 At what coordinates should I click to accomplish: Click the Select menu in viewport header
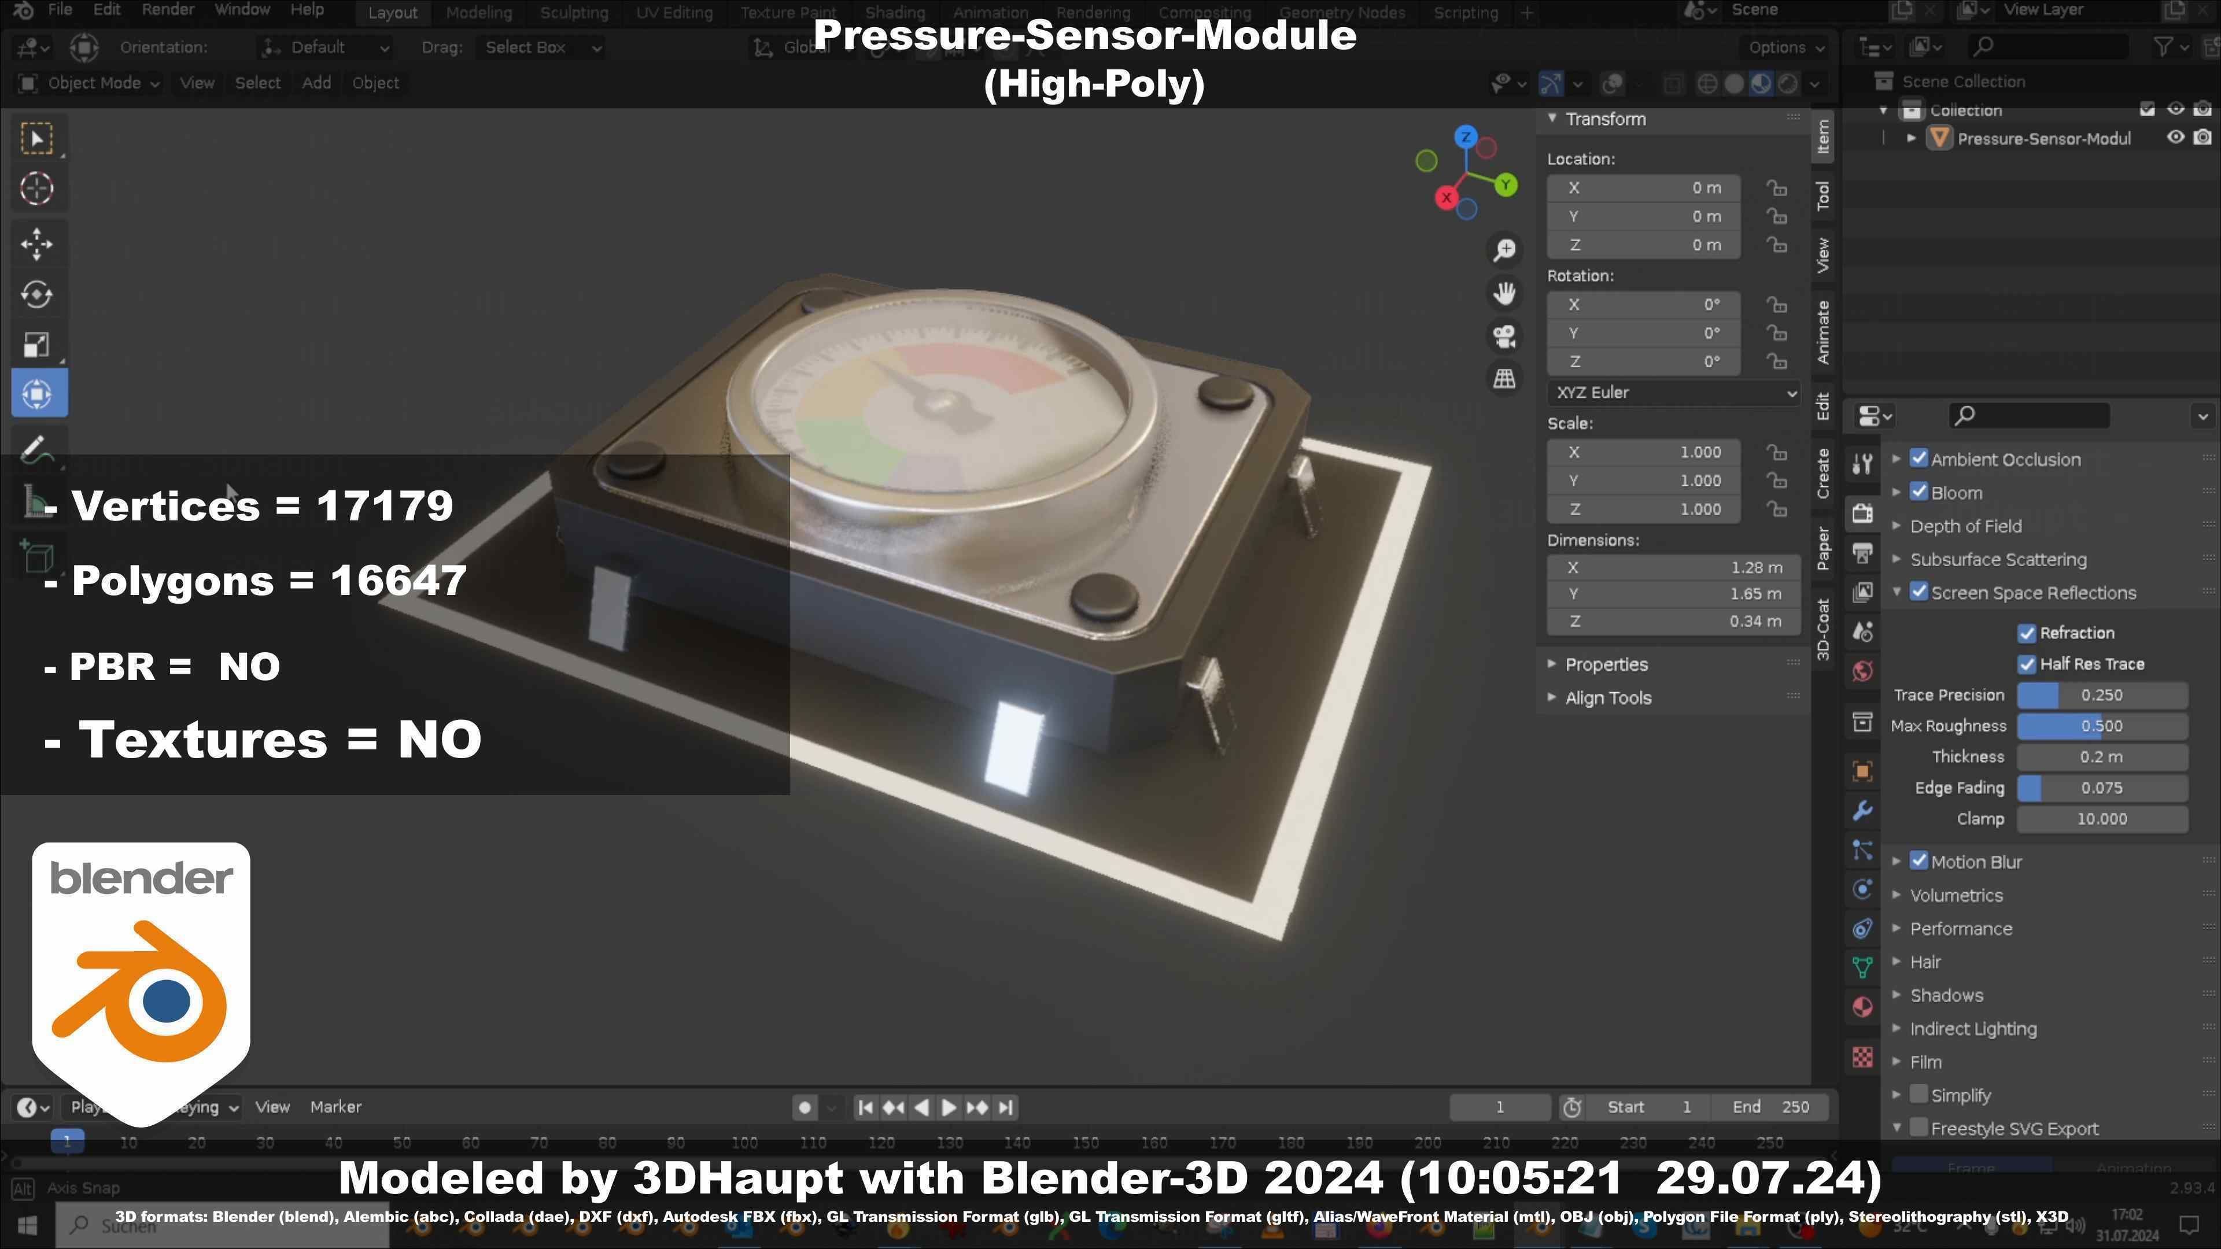(258, 83)
